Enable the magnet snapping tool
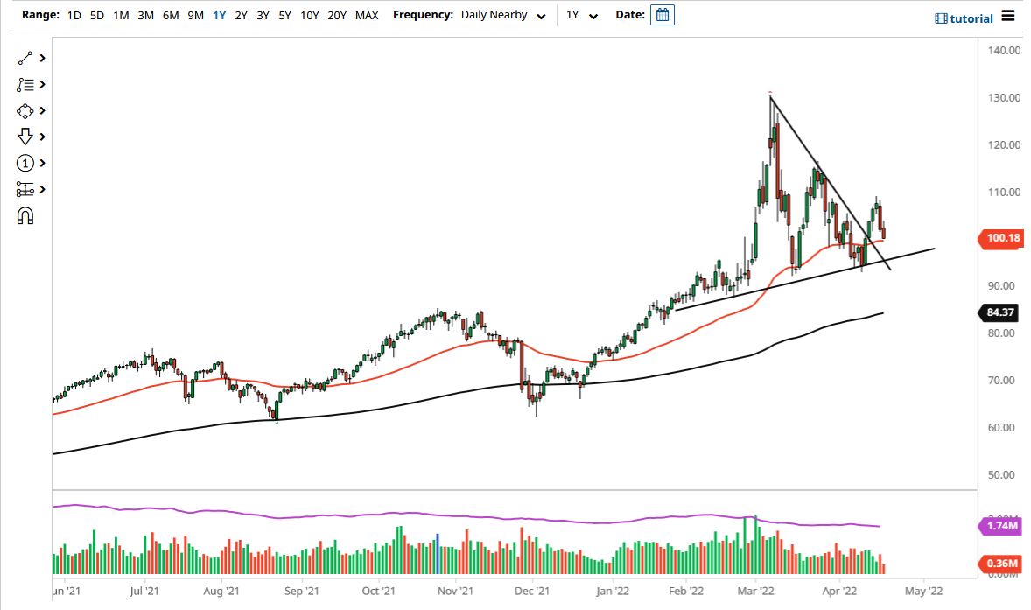The image size is (1031, 610). (25, 215)
